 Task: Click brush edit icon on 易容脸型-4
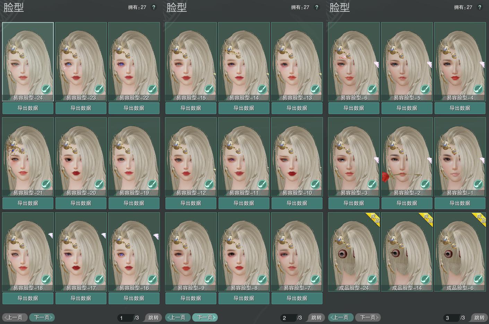click(x=478, y=90)
